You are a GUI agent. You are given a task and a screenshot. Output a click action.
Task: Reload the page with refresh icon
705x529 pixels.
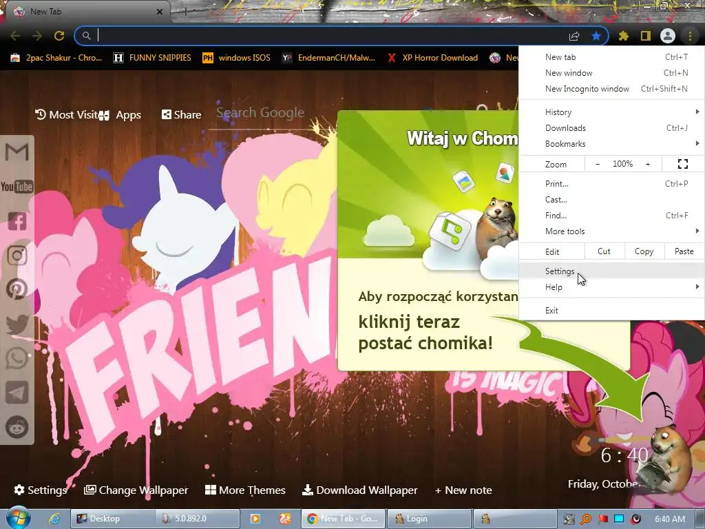tap(59, 36)
